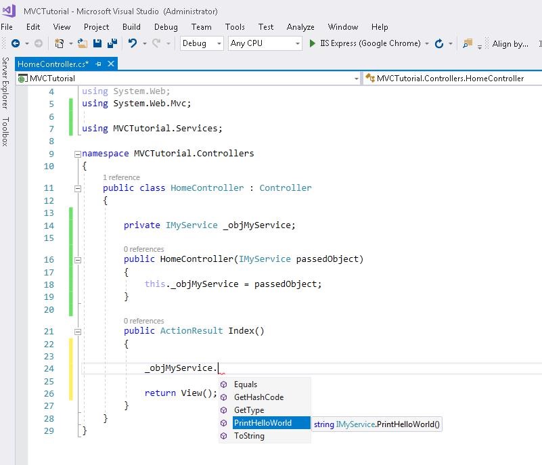This screenshot has width=542, height=465.
Task: Click the Open File folder icon
Action: pyautogui.click(x=82, y=43)
